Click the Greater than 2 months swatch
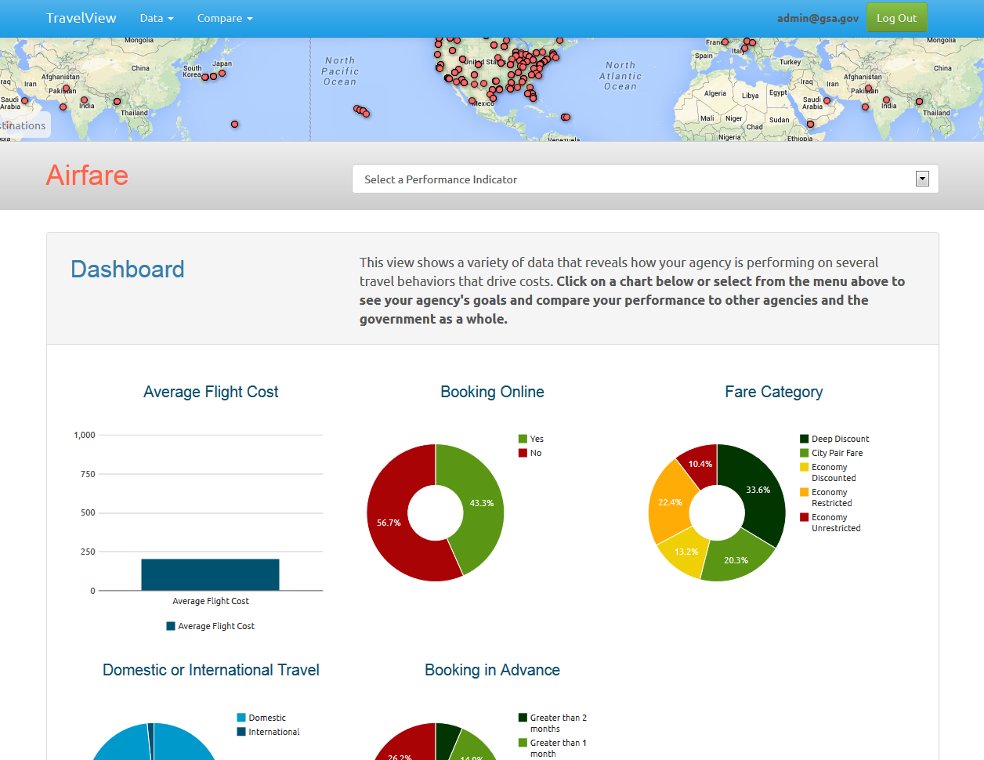 (x=523, y=718)
